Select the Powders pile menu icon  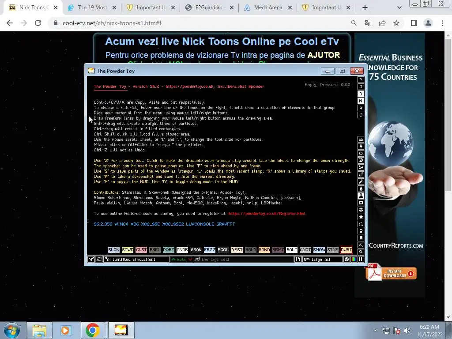(361, 196)
